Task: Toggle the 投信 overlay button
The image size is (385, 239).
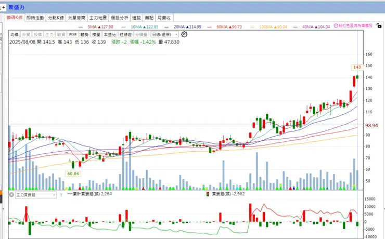Action: coord(38,35)
